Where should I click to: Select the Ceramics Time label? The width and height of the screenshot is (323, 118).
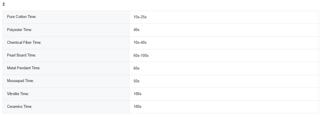pos(19,106)
